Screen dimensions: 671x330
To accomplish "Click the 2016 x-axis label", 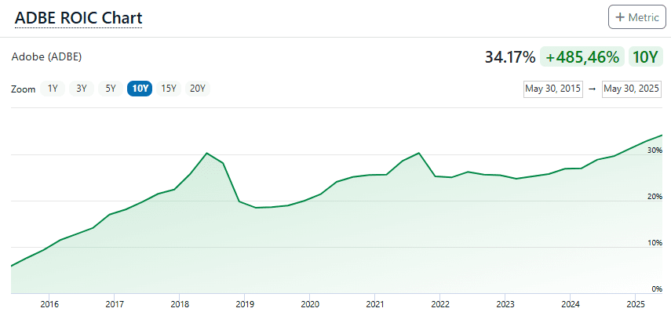I will [x=49, y=304].
